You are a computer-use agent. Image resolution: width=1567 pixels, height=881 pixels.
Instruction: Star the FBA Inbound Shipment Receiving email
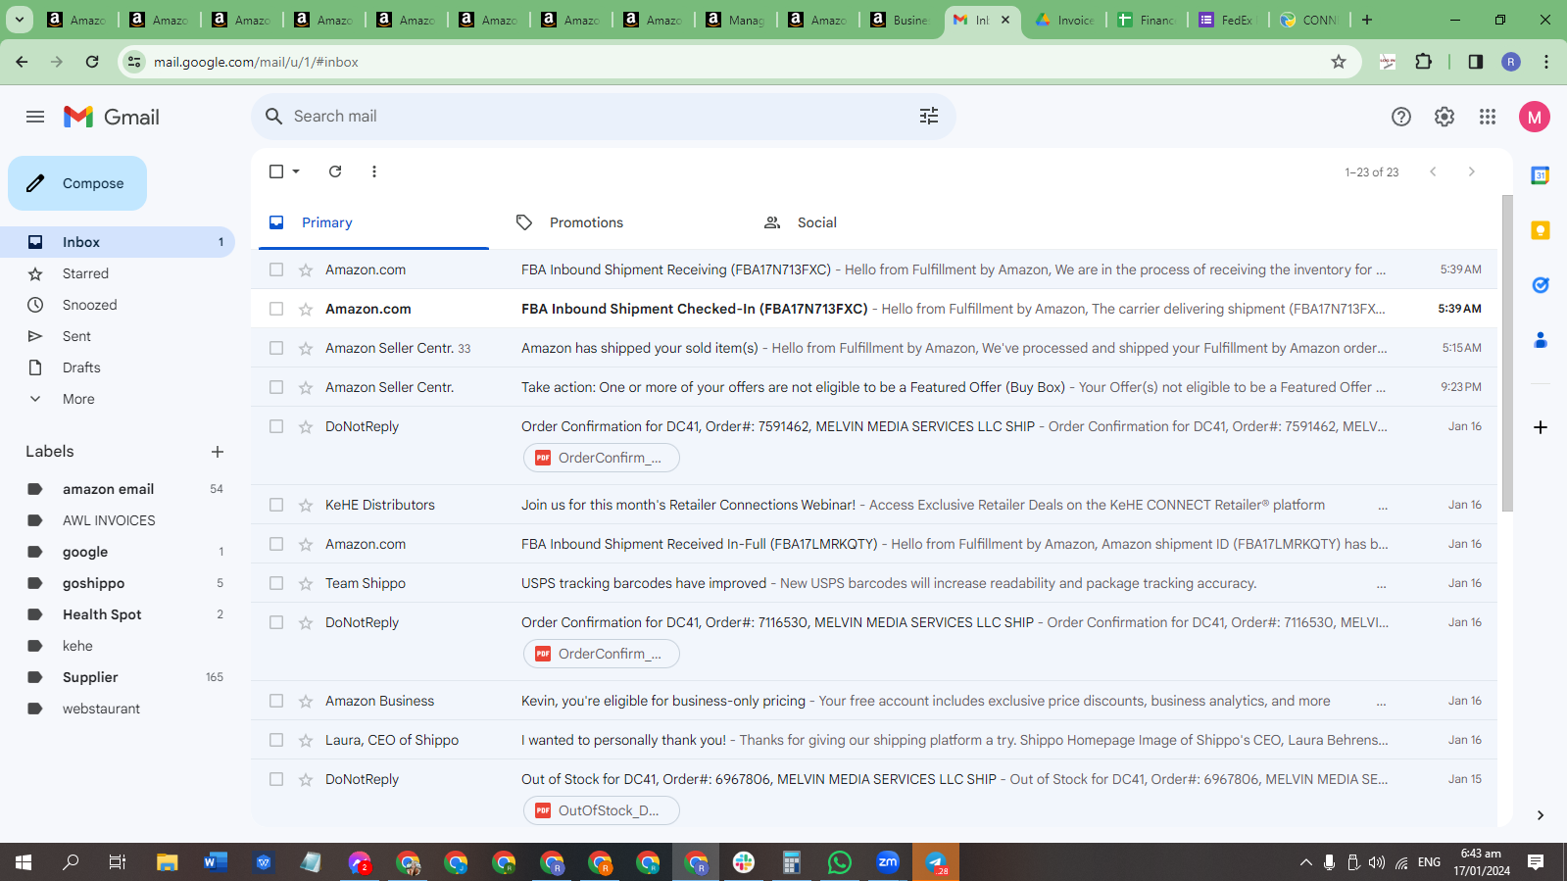click(306, 269)
